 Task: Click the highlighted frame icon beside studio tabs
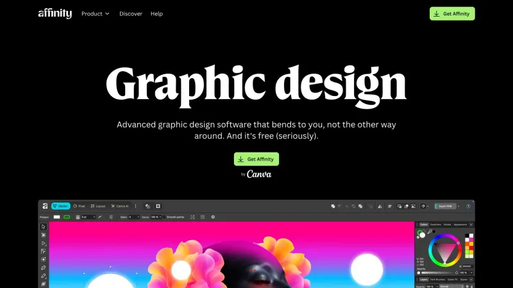tap(158, 206)
